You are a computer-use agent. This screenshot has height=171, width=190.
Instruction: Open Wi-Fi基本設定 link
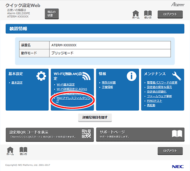tap(66, 85)
